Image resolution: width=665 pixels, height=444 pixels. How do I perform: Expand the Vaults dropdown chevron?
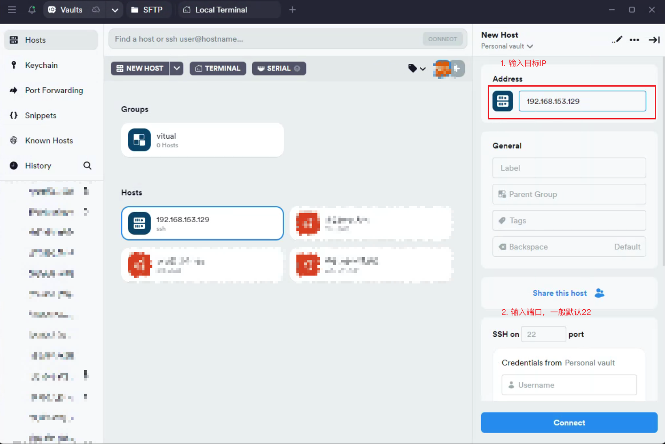(115, 10)
